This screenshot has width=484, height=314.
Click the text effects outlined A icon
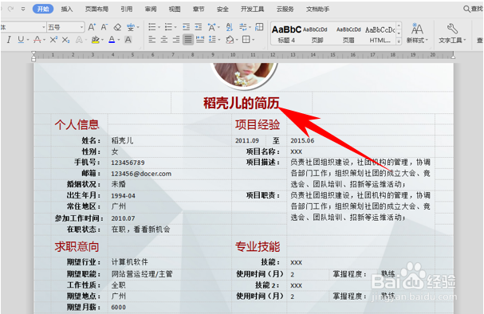click(79, 40)
